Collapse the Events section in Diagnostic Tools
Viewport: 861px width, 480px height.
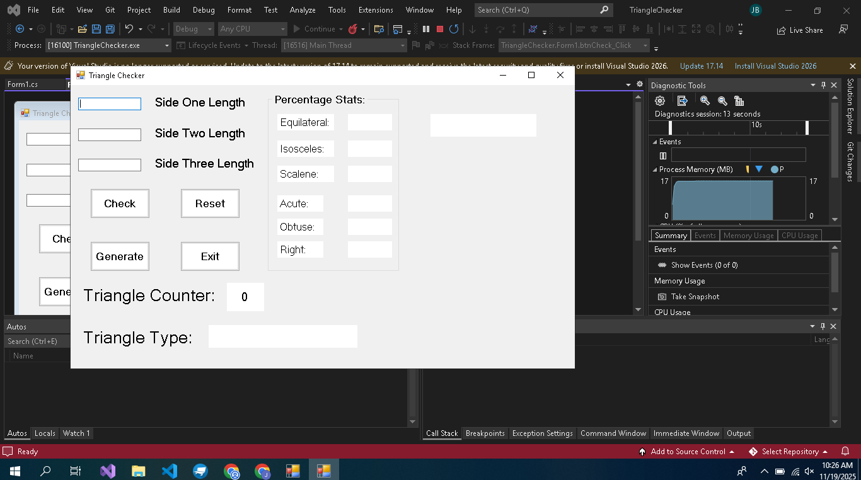[654, 142]
